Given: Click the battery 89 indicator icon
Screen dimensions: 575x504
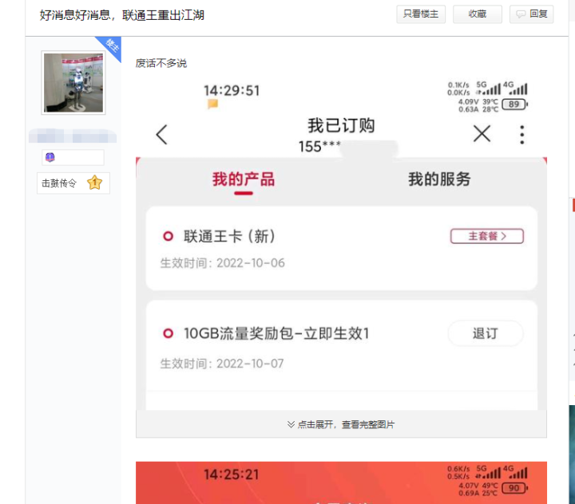Looking at the screenshot, I should click(514, 104).
